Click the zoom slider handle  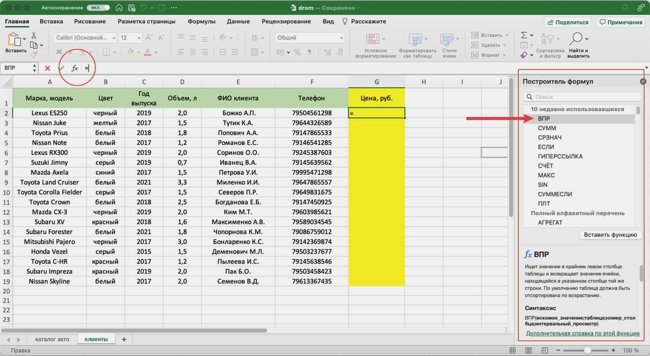(x=587, y=350)
